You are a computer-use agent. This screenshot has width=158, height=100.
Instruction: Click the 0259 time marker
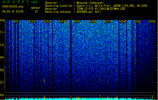137,21
